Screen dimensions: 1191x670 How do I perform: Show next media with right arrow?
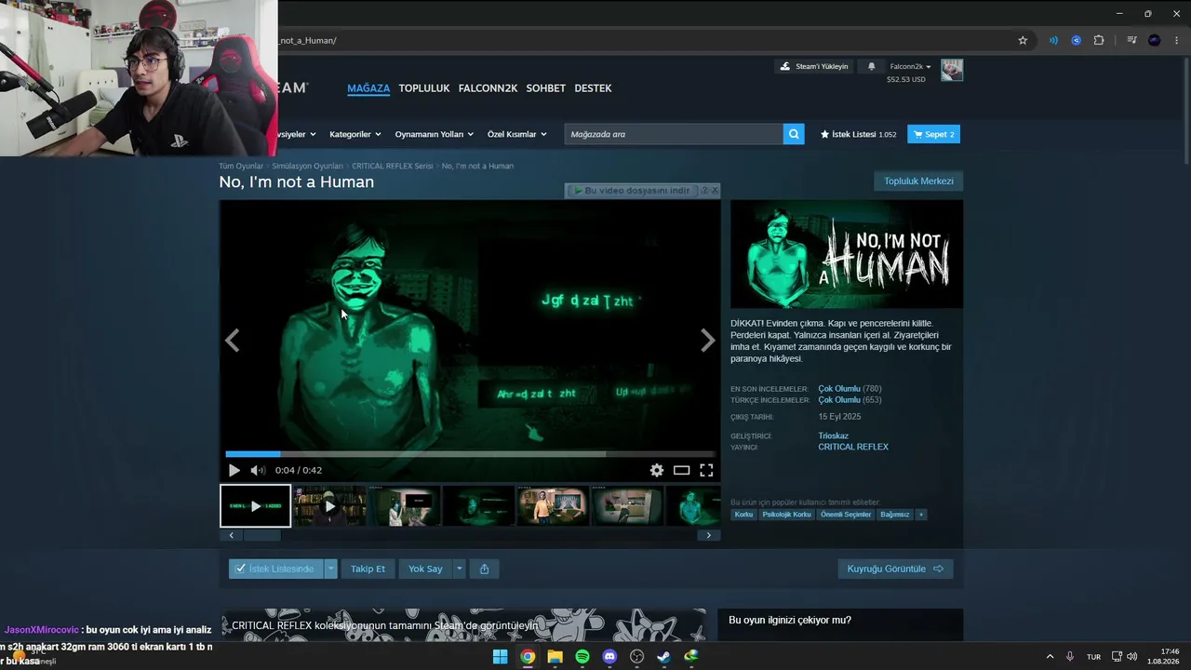pos(708,341)
